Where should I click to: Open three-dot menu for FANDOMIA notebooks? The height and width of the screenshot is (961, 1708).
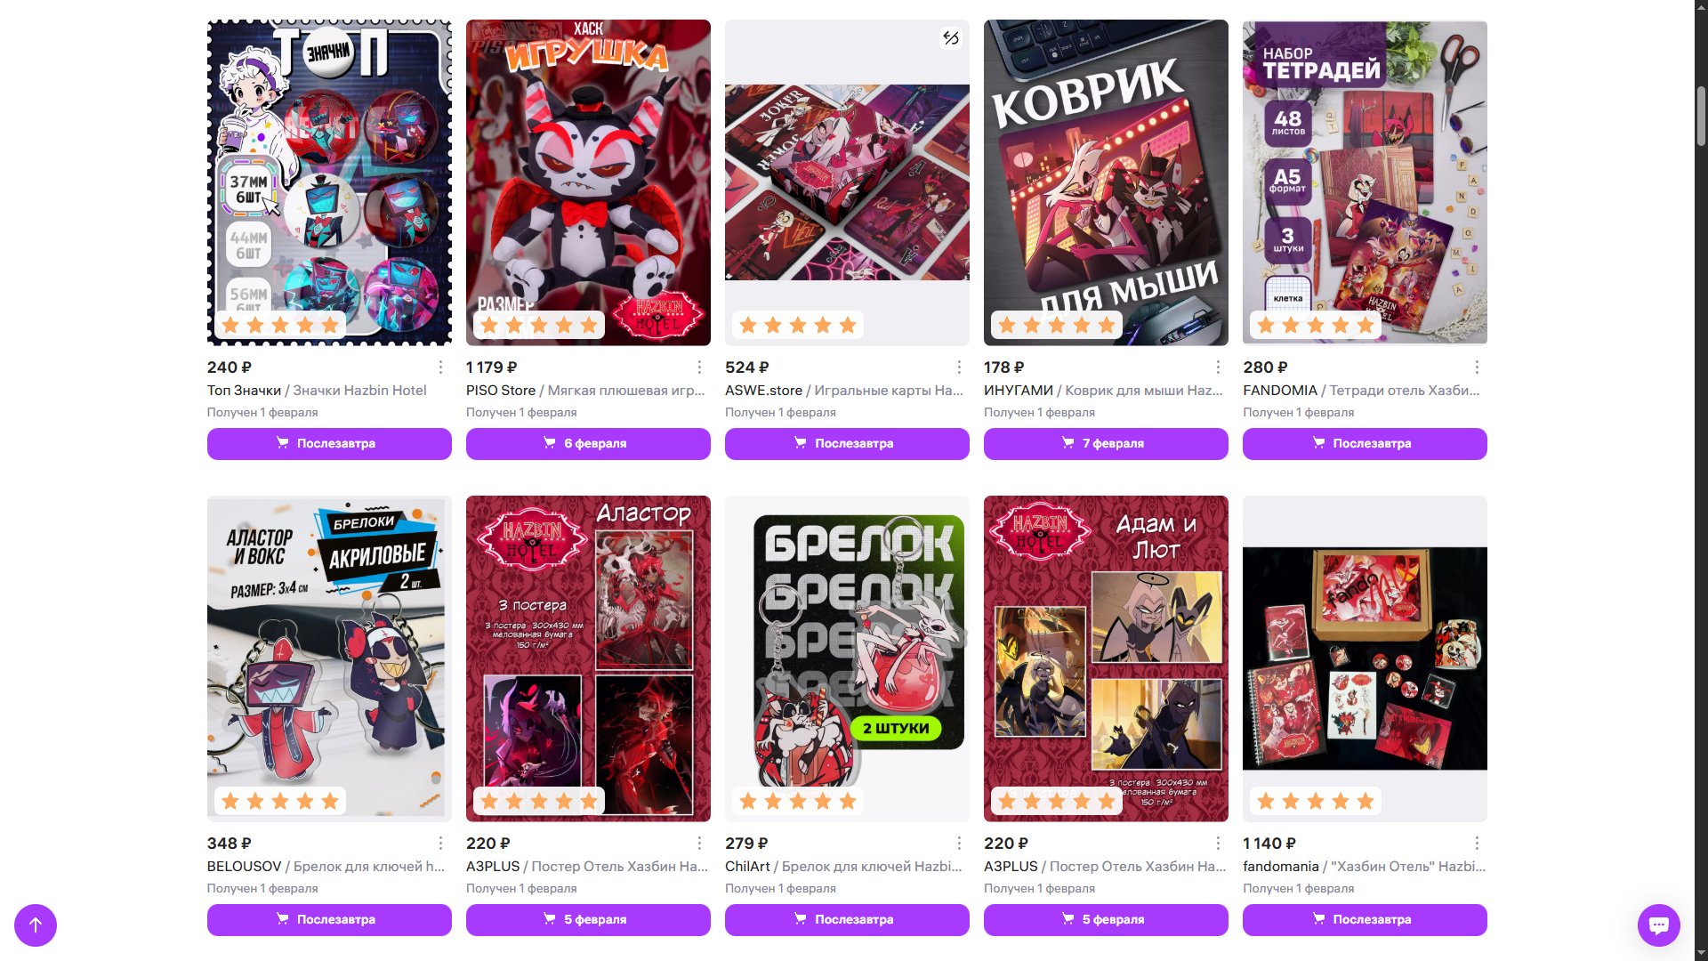1477,367
